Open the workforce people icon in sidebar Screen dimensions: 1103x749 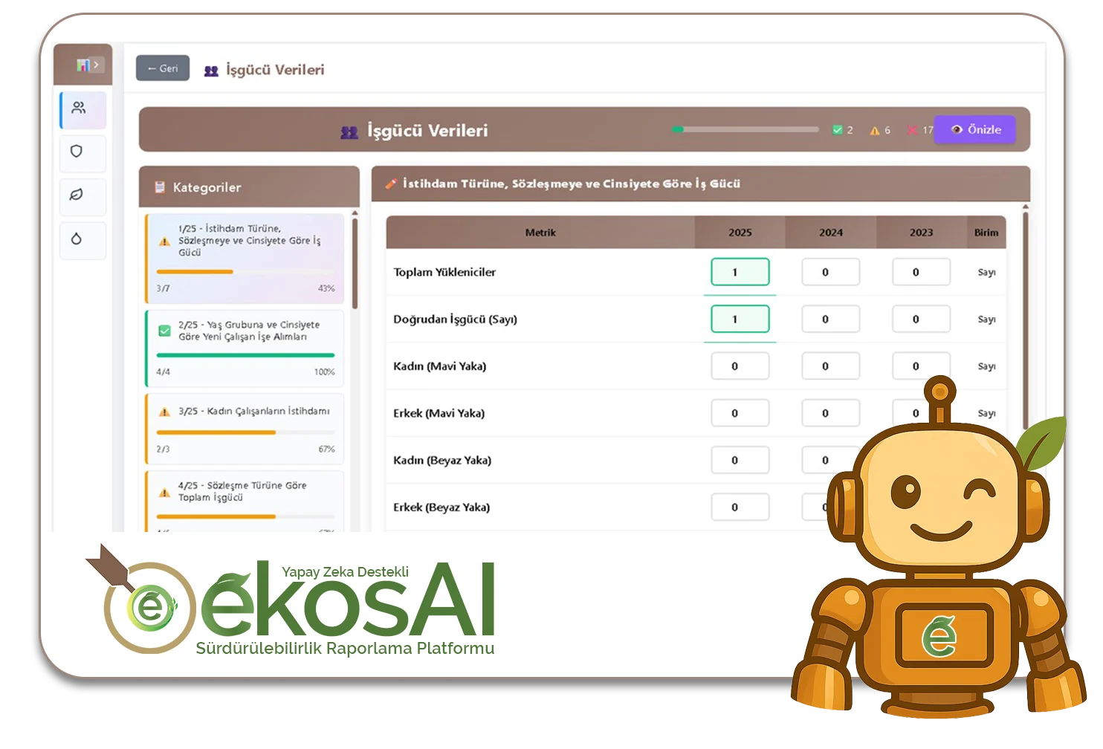click(x=79, y=108)
